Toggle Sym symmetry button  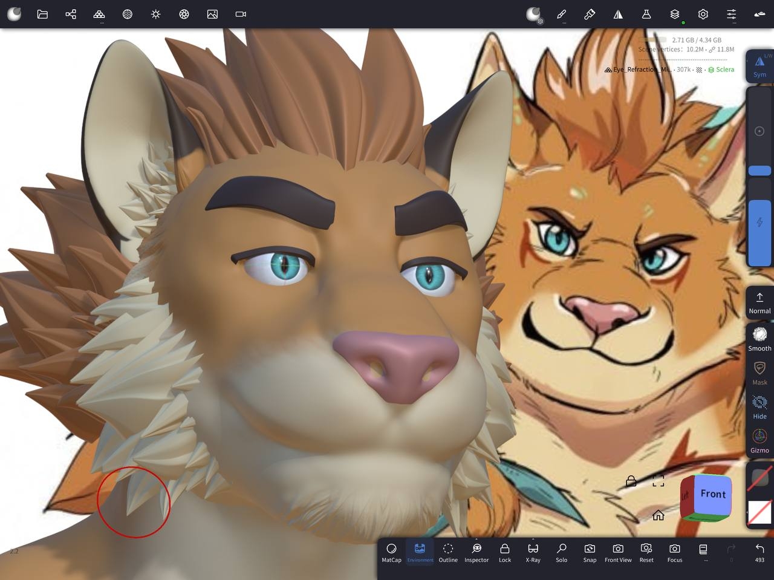(x=759, y=65)
